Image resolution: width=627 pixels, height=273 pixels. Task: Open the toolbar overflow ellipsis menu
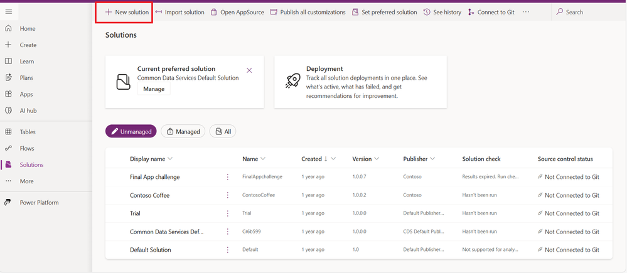click(x=526, y=12)
